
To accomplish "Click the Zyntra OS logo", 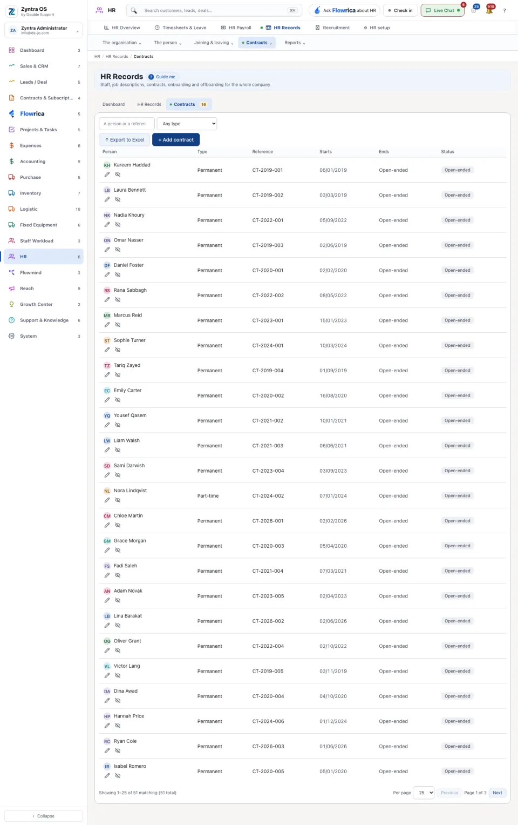I will pos(12,11).
